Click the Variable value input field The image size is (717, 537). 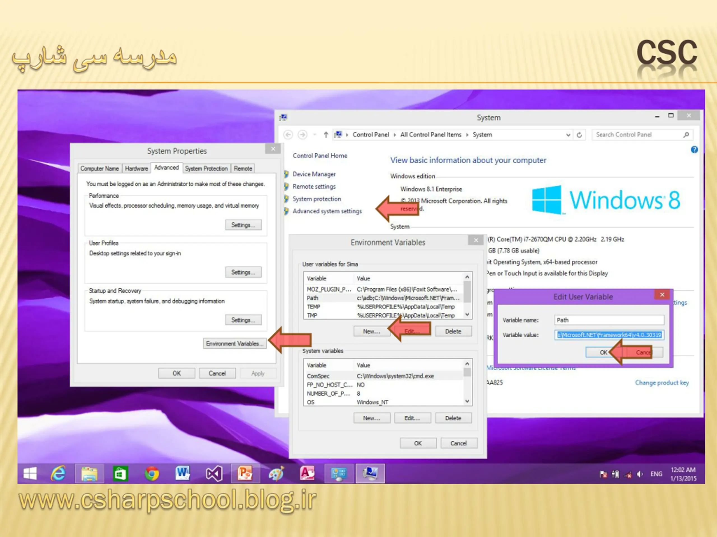click(x=609, y=335)
